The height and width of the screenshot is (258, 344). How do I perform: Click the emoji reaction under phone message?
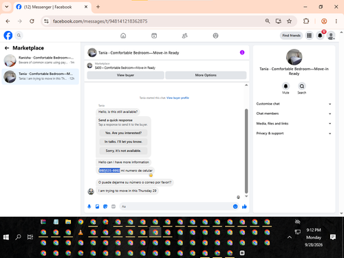pos(151,175)
